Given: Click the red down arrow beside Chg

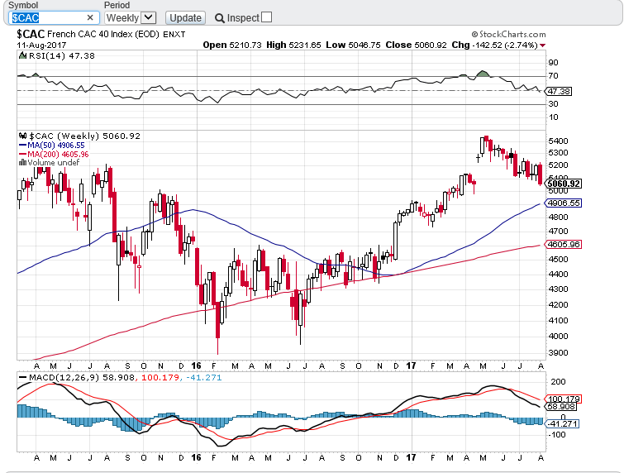Looking at the screenshot, I should pos(543,45).
